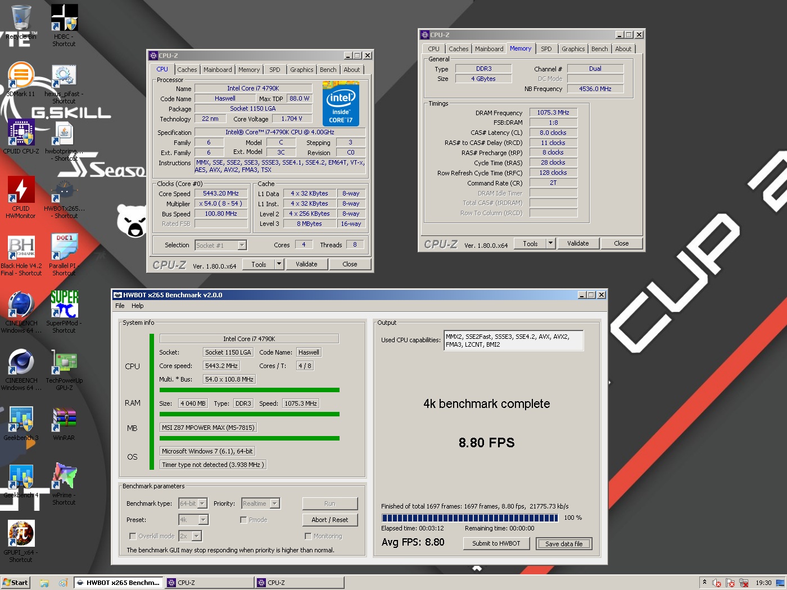Screen dimensions: 787x590
Task: Open the hwbotprime shortcut icon
Action: [64, 140]
